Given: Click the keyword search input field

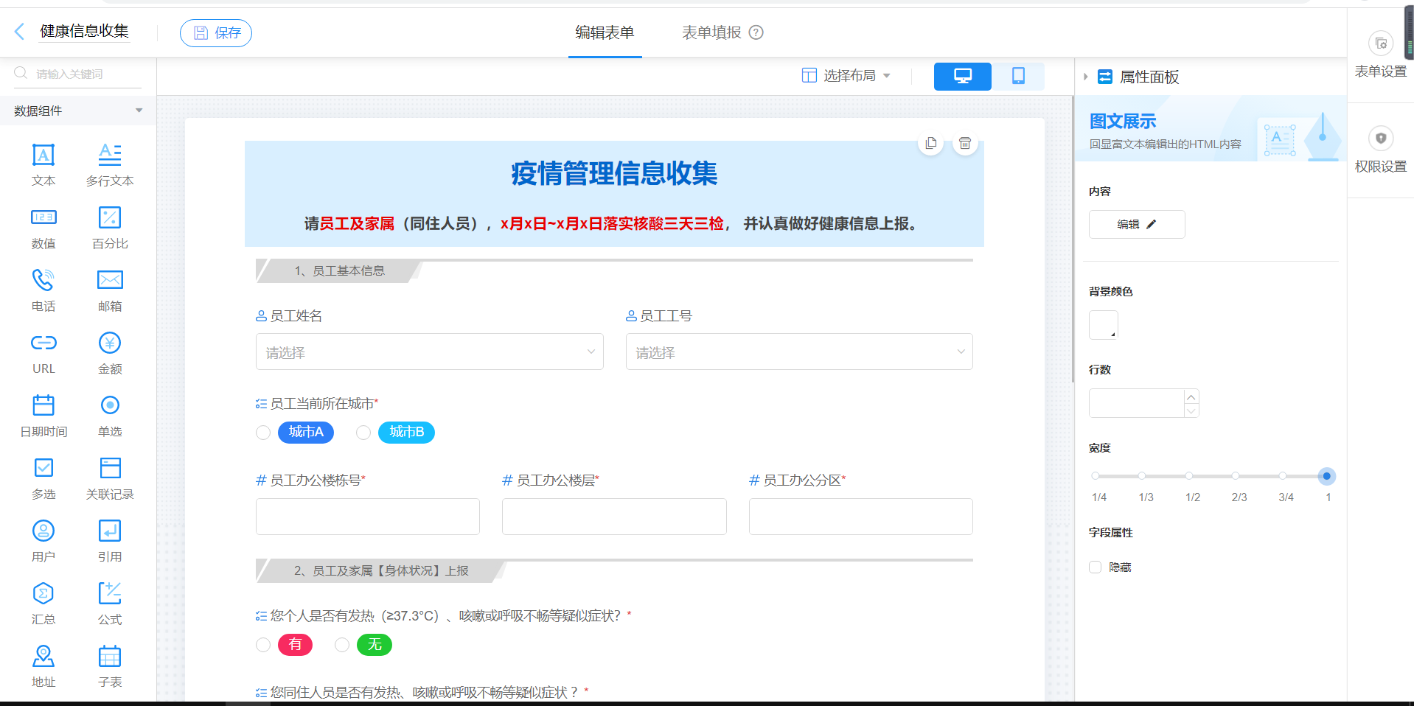Looking at the screenshot, I should (77, 74).
